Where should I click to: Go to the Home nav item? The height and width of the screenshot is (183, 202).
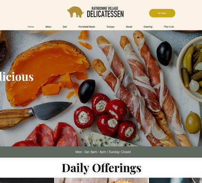pos(31,27)
